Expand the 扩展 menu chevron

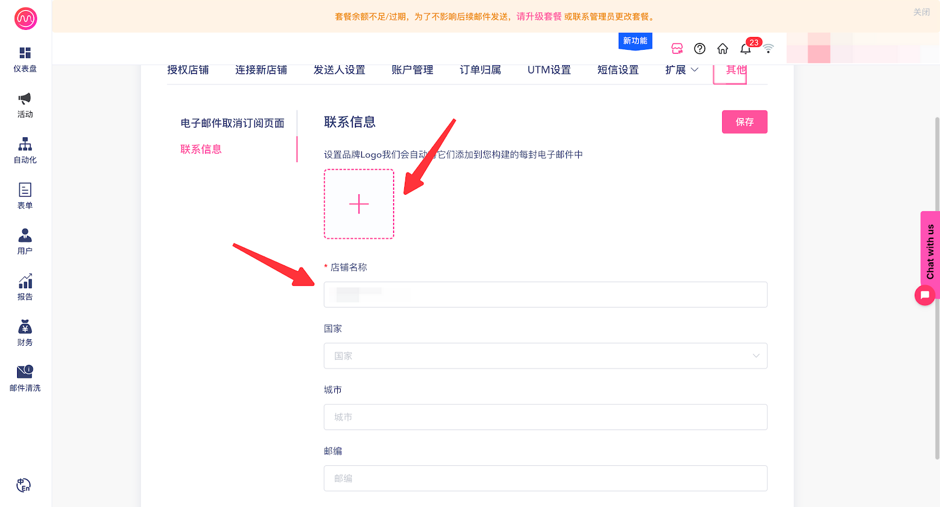694,70
